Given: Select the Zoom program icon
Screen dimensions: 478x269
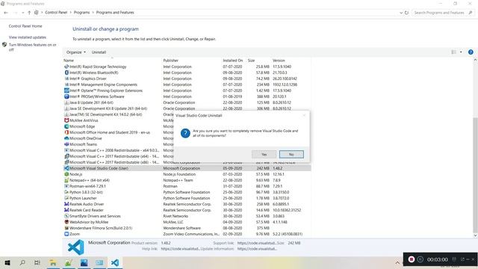Looking at the screenshot, I should tap(66, 234).
